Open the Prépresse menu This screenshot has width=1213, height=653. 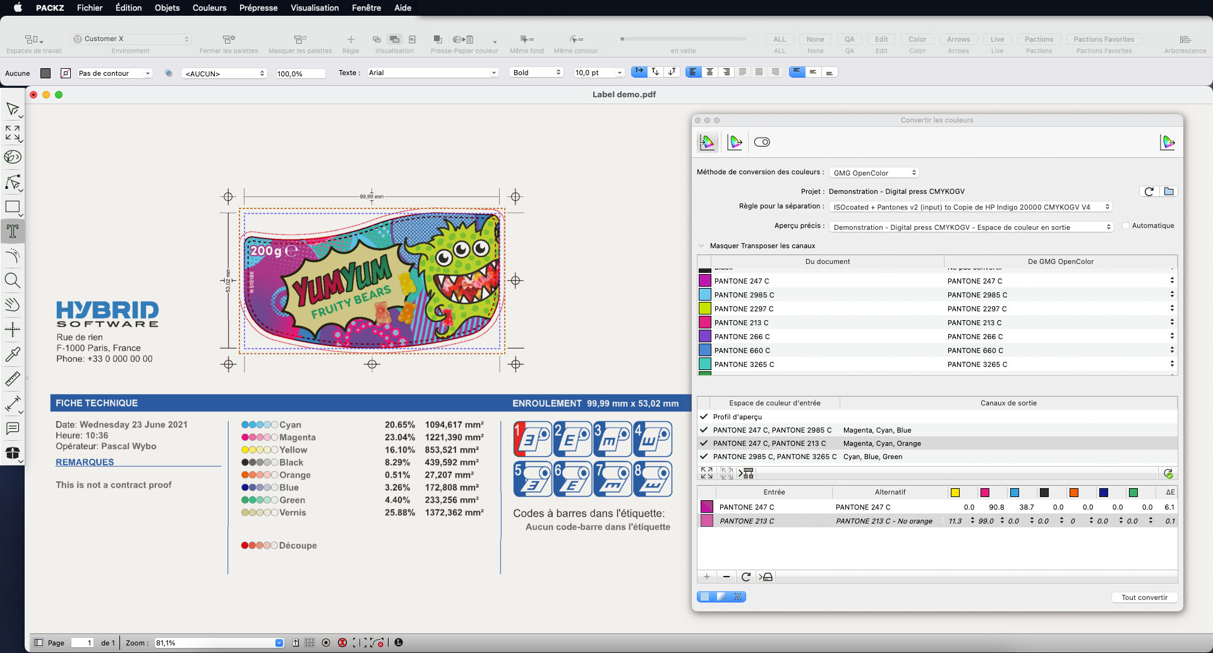(x=258, y=8)
